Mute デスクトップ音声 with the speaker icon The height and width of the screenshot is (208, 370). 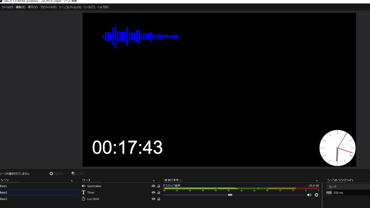[309, 195]
